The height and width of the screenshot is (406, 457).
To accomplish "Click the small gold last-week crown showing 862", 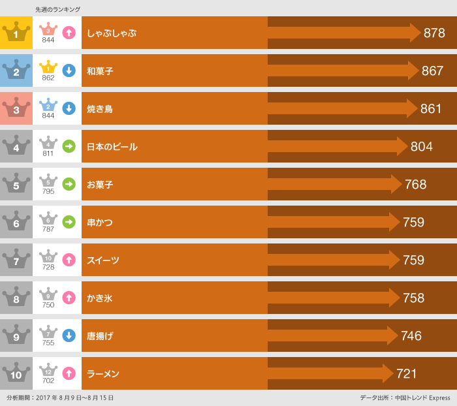I will click(48, 67).
